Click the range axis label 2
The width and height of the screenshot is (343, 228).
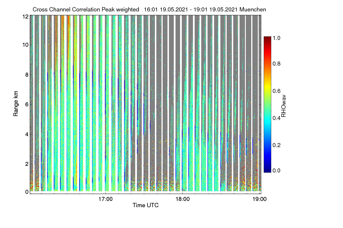(27, 164)
